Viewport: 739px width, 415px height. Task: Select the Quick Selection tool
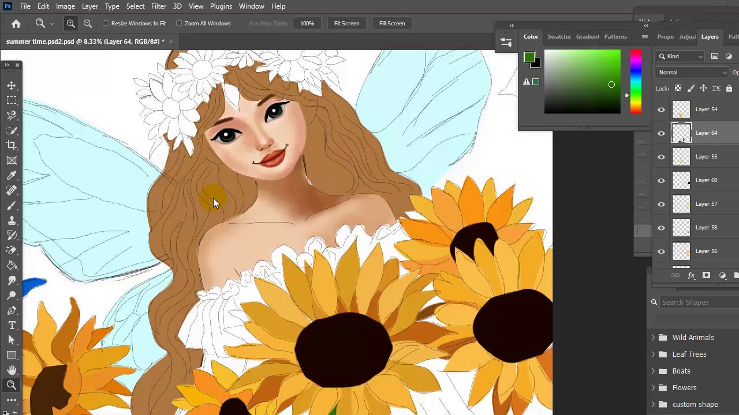(x=12, y=130)
